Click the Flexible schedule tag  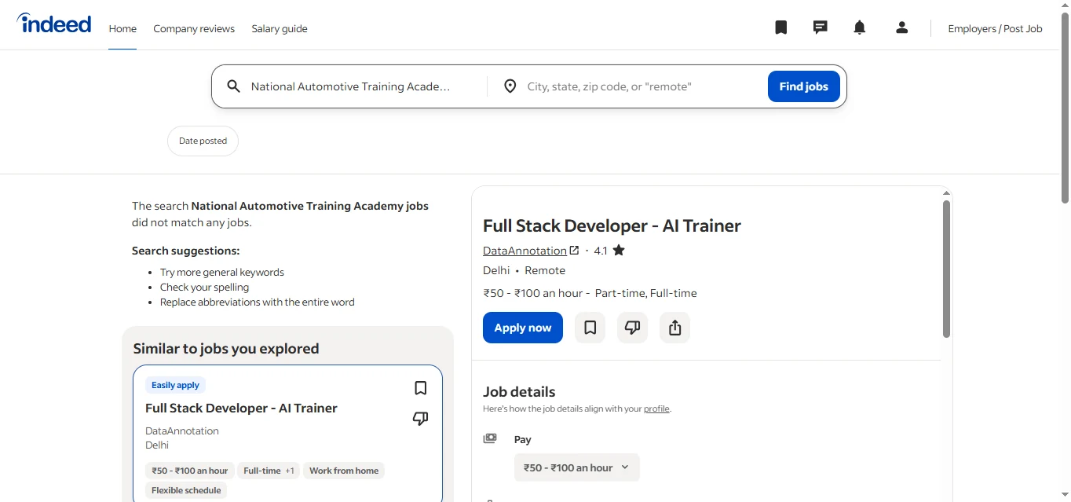tap(186, 490)
